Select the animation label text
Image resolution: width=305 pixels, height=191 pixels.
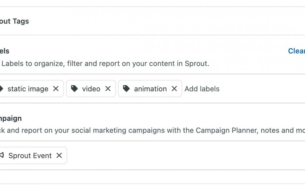(x=150, y=89)
